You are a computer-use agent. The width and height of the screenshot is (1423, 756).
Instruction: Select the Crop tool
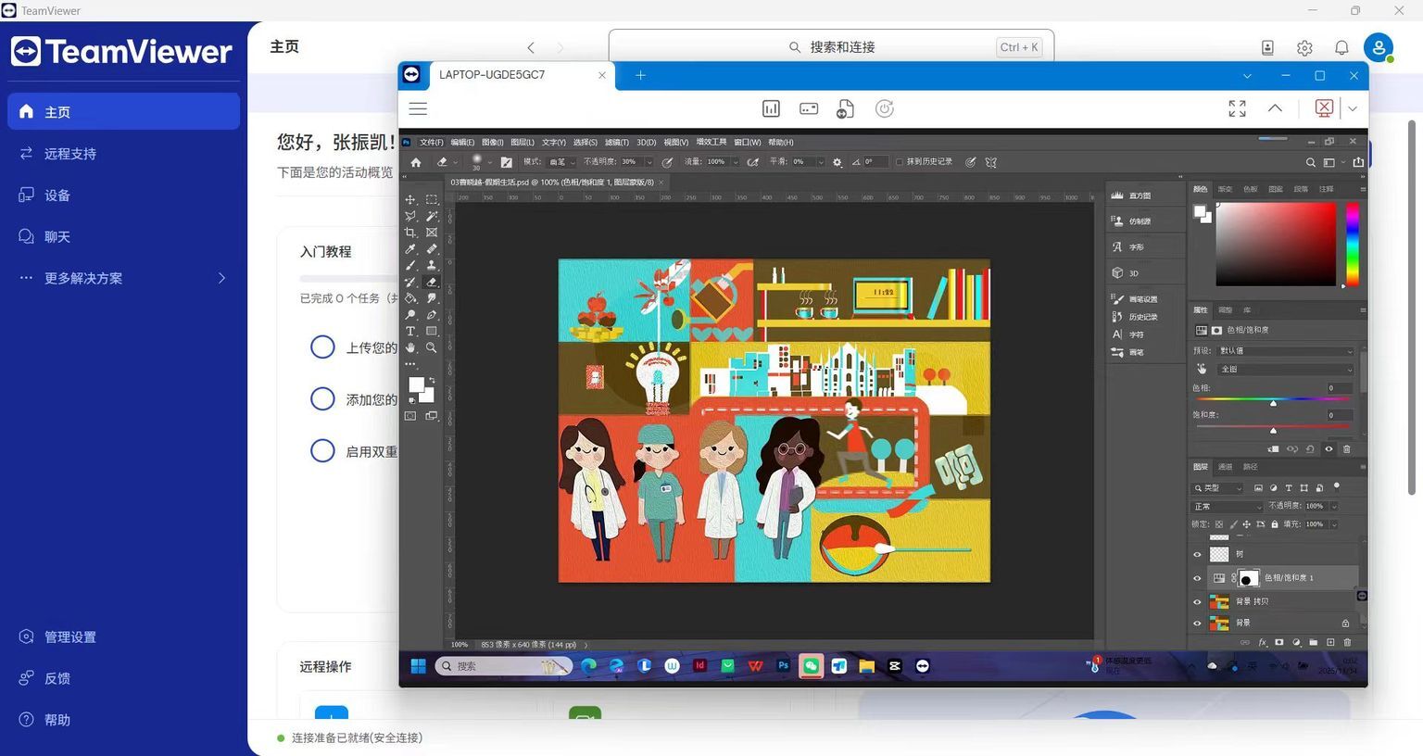pos(410,233)
